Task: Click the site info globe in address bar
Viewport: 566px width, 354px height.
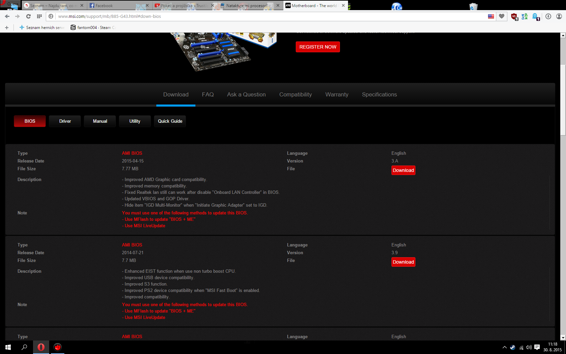Action: pyautogui.click(x=51, y=16)
